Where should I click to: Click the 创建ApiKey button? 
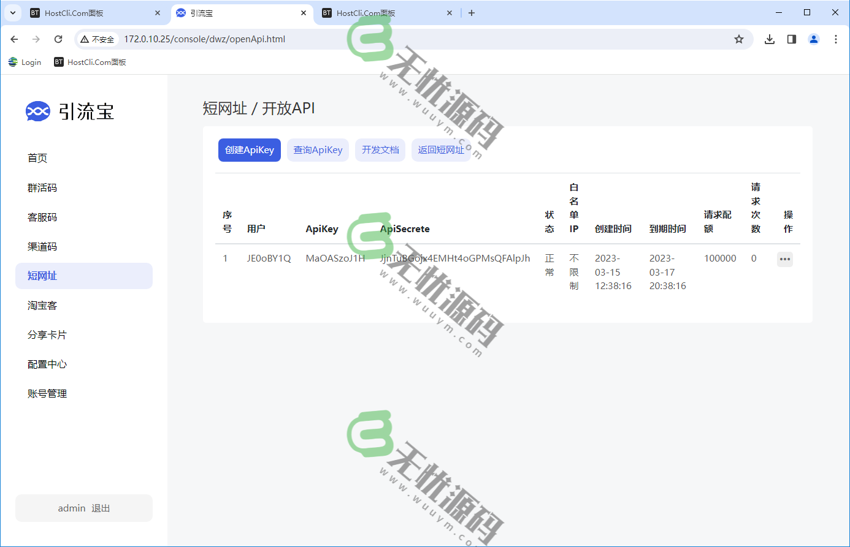[x=249, y=149]
